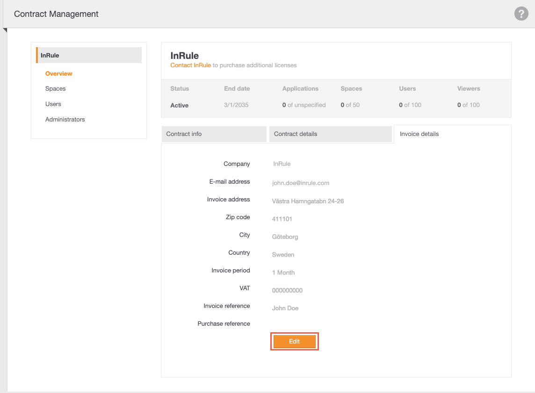The height and width of the screenshot is (393, 535).
Task: Select the Invoice details tab
Action: pyautogui.click(x=419, y=134)
